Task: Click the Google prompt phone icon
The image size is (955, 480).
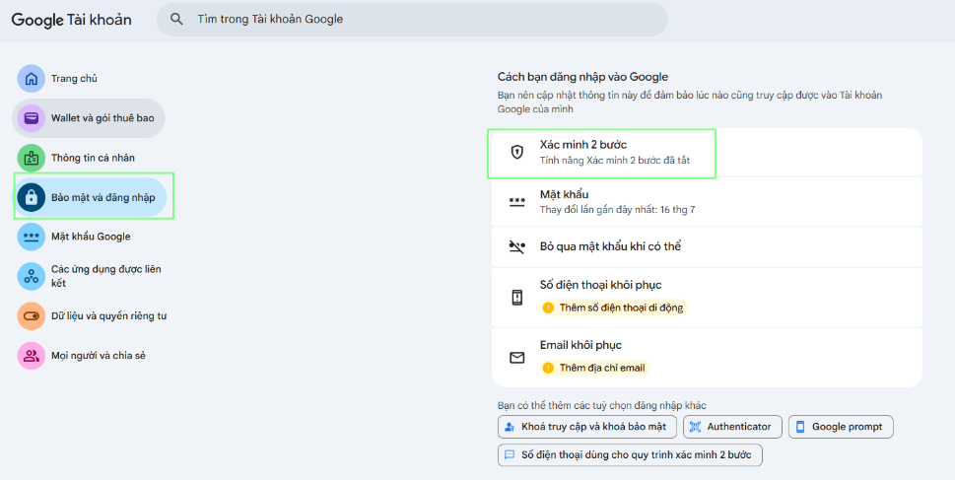Action: pyautogui.click(x=800, y=427)
